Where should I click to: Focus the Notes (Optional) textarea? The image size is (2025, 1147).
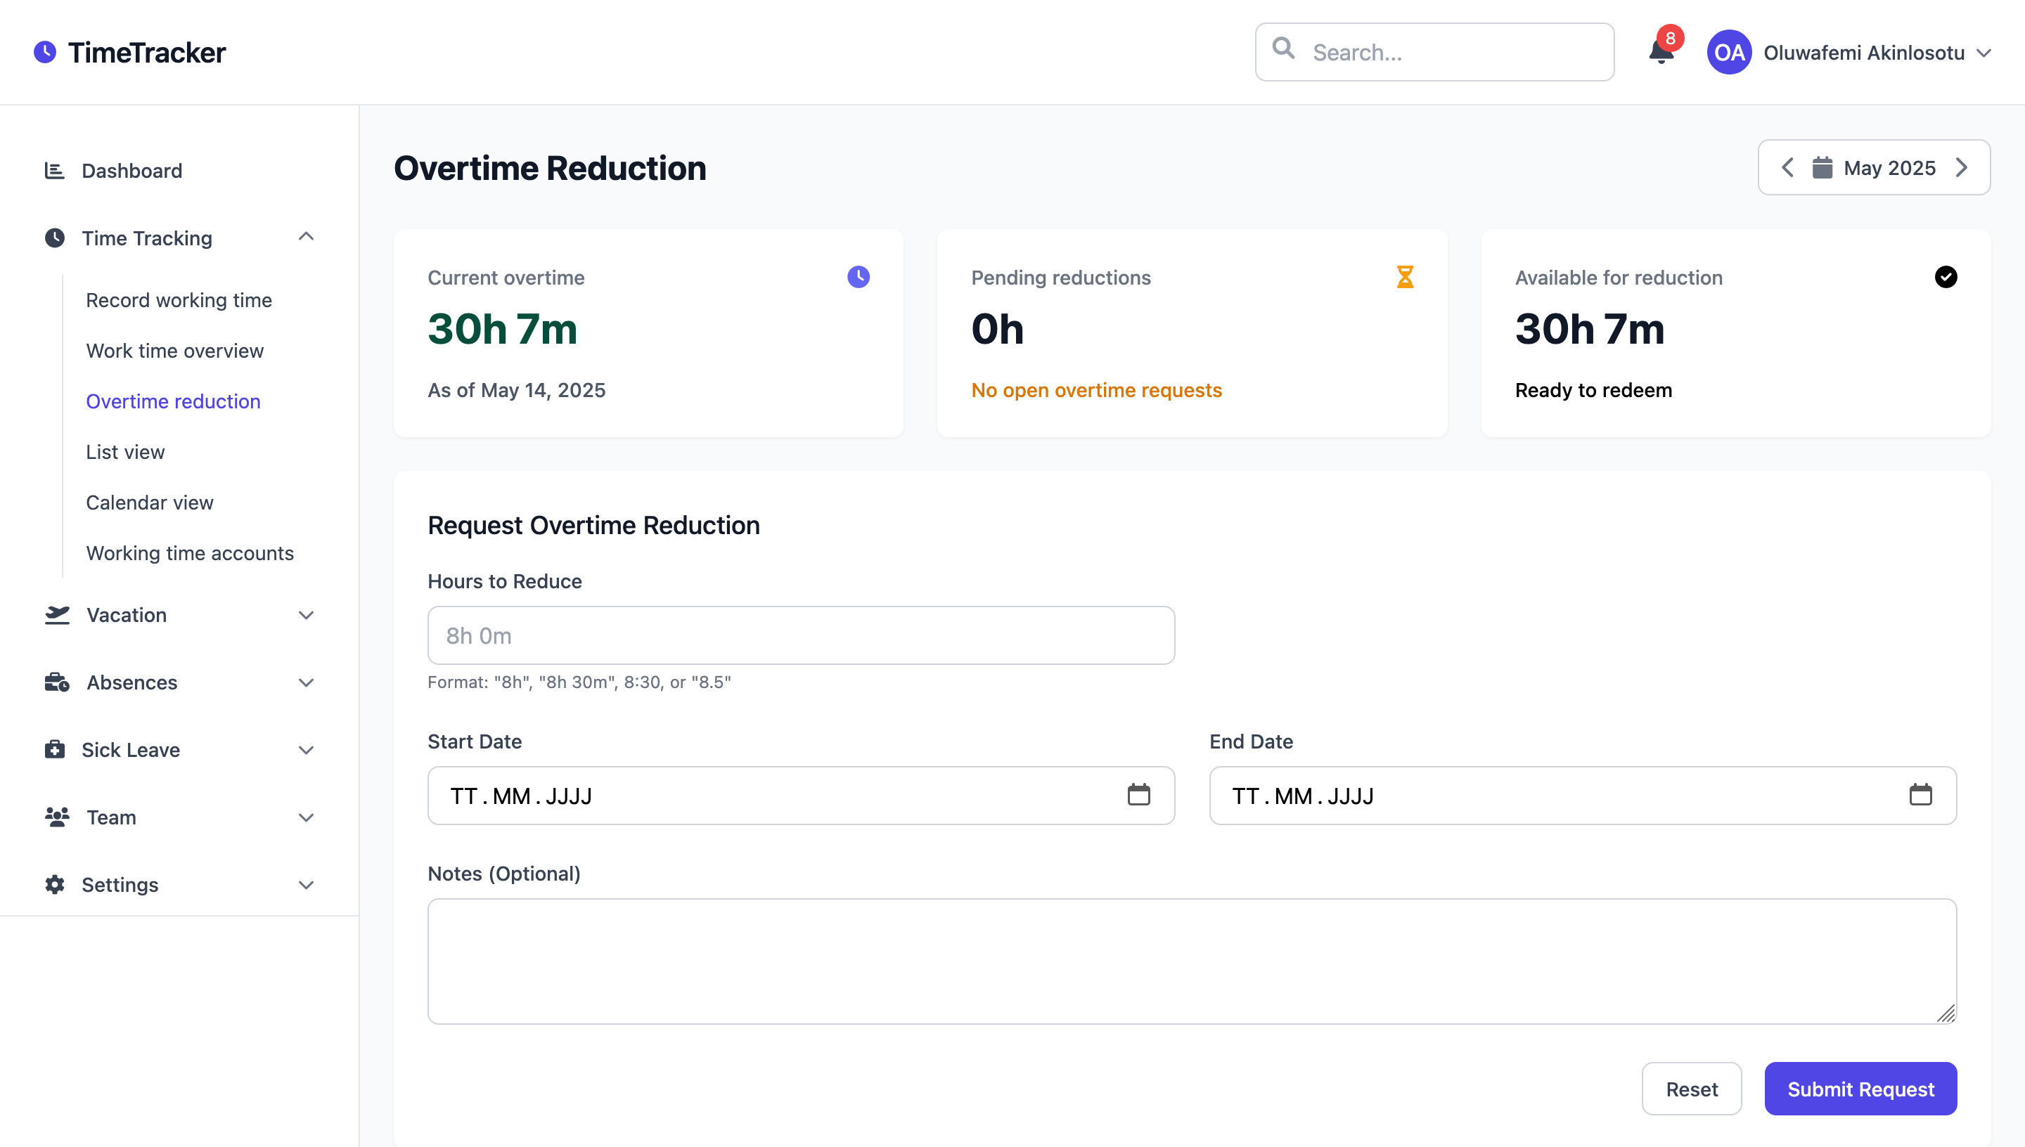[1191, 961]
